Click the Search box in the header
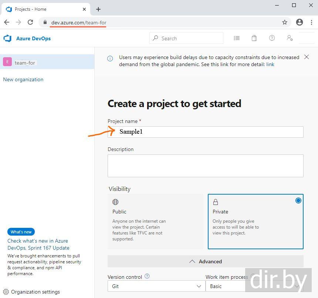The image size is (318, 298). (x=186, y=38)
